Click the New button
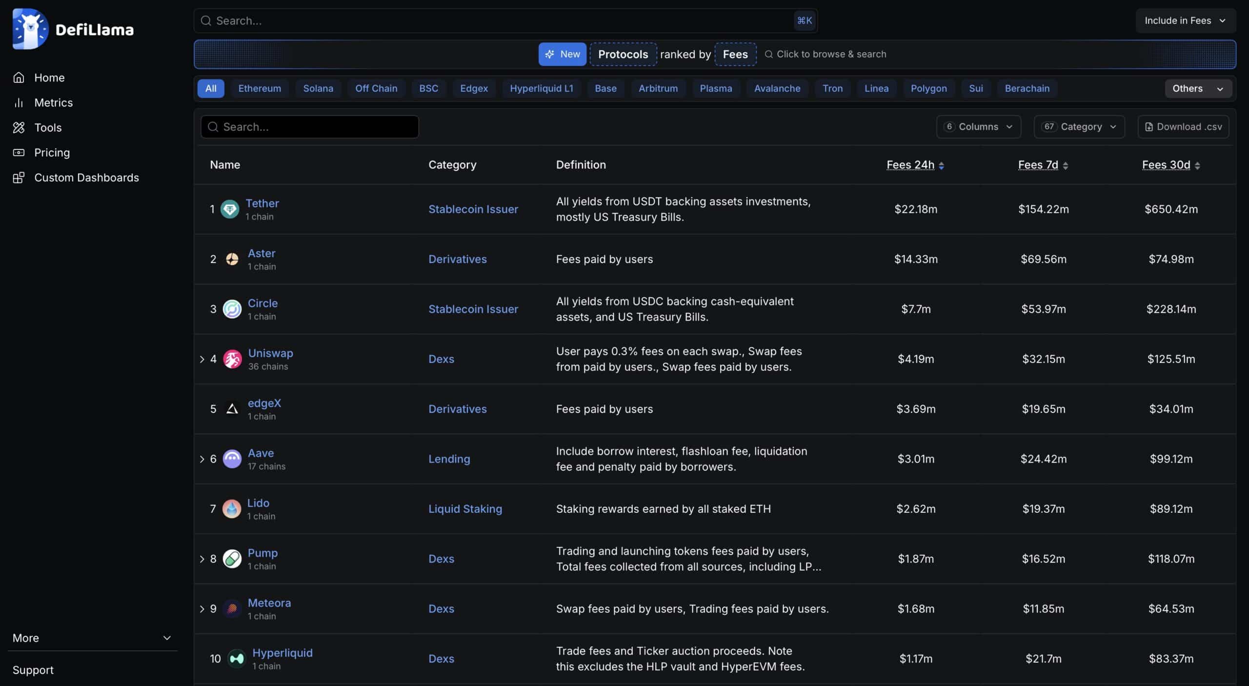 coord(563,54)
